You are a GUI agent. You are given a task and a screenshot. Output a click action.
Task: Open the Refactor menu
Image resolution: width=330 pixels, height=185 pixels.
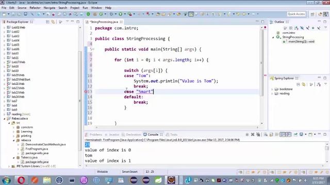point(35,8)
